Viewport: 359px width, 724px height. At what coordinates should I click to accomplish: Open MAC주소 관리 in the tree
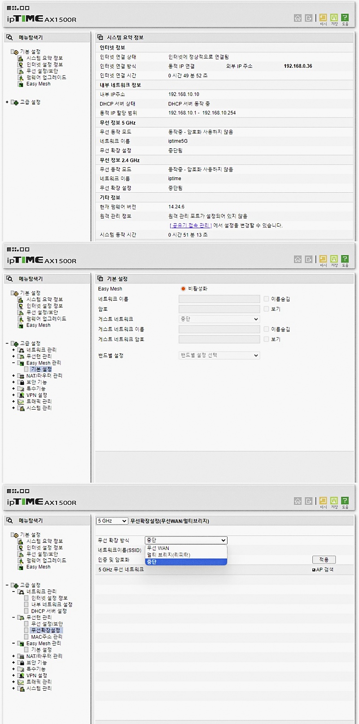click(x=47, y=637)
